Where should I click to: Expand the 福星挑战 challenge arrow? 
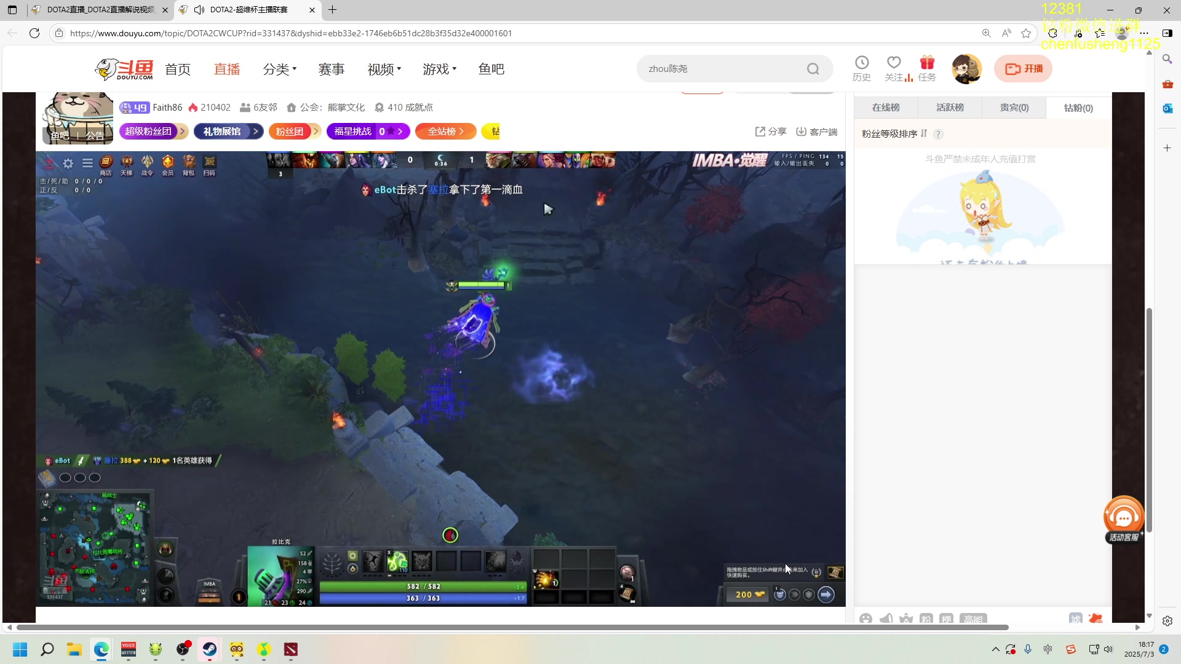pyautogui.click(x=400, y=131)
